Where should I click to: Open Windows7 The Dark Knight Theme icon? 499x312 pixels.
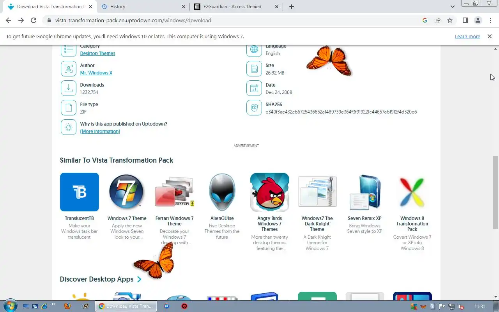tap(317, 192)
